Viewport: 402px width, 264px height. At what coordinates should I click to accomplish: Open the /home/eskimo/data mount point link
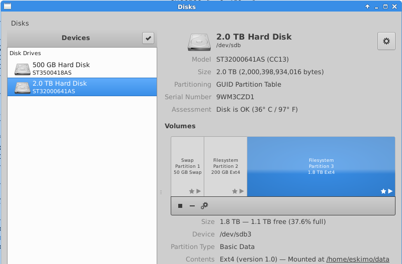coord(357,259)
